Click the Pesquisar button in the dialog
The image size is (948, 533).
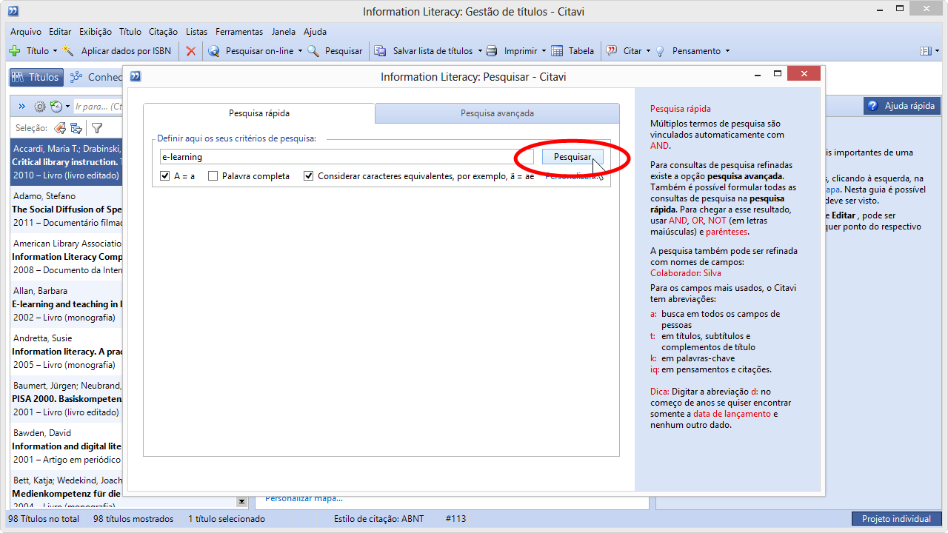(573, 157)
